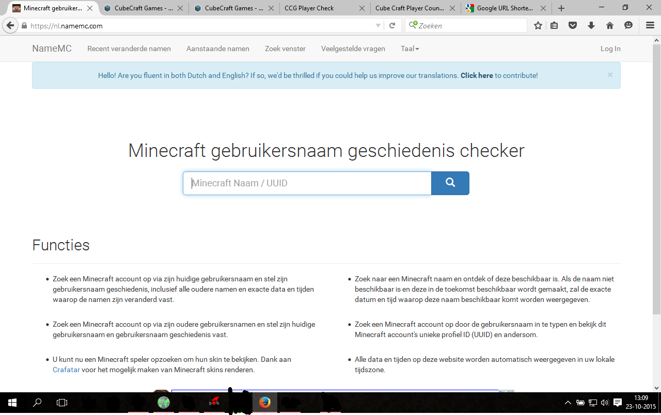Open Recent veranderde namen in navbar

[129, 49]
